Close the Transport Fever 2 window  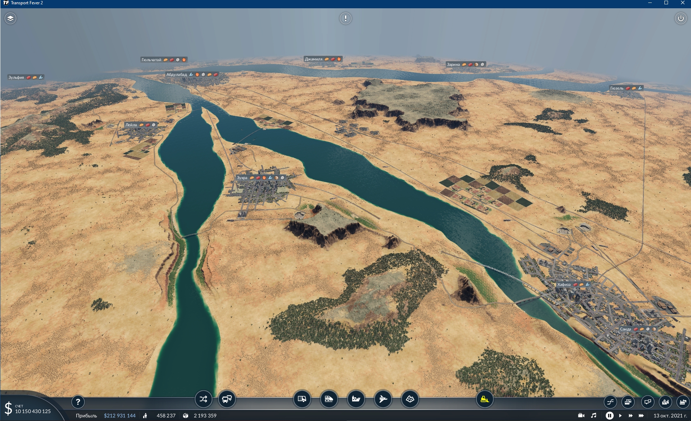pos(683,3)
